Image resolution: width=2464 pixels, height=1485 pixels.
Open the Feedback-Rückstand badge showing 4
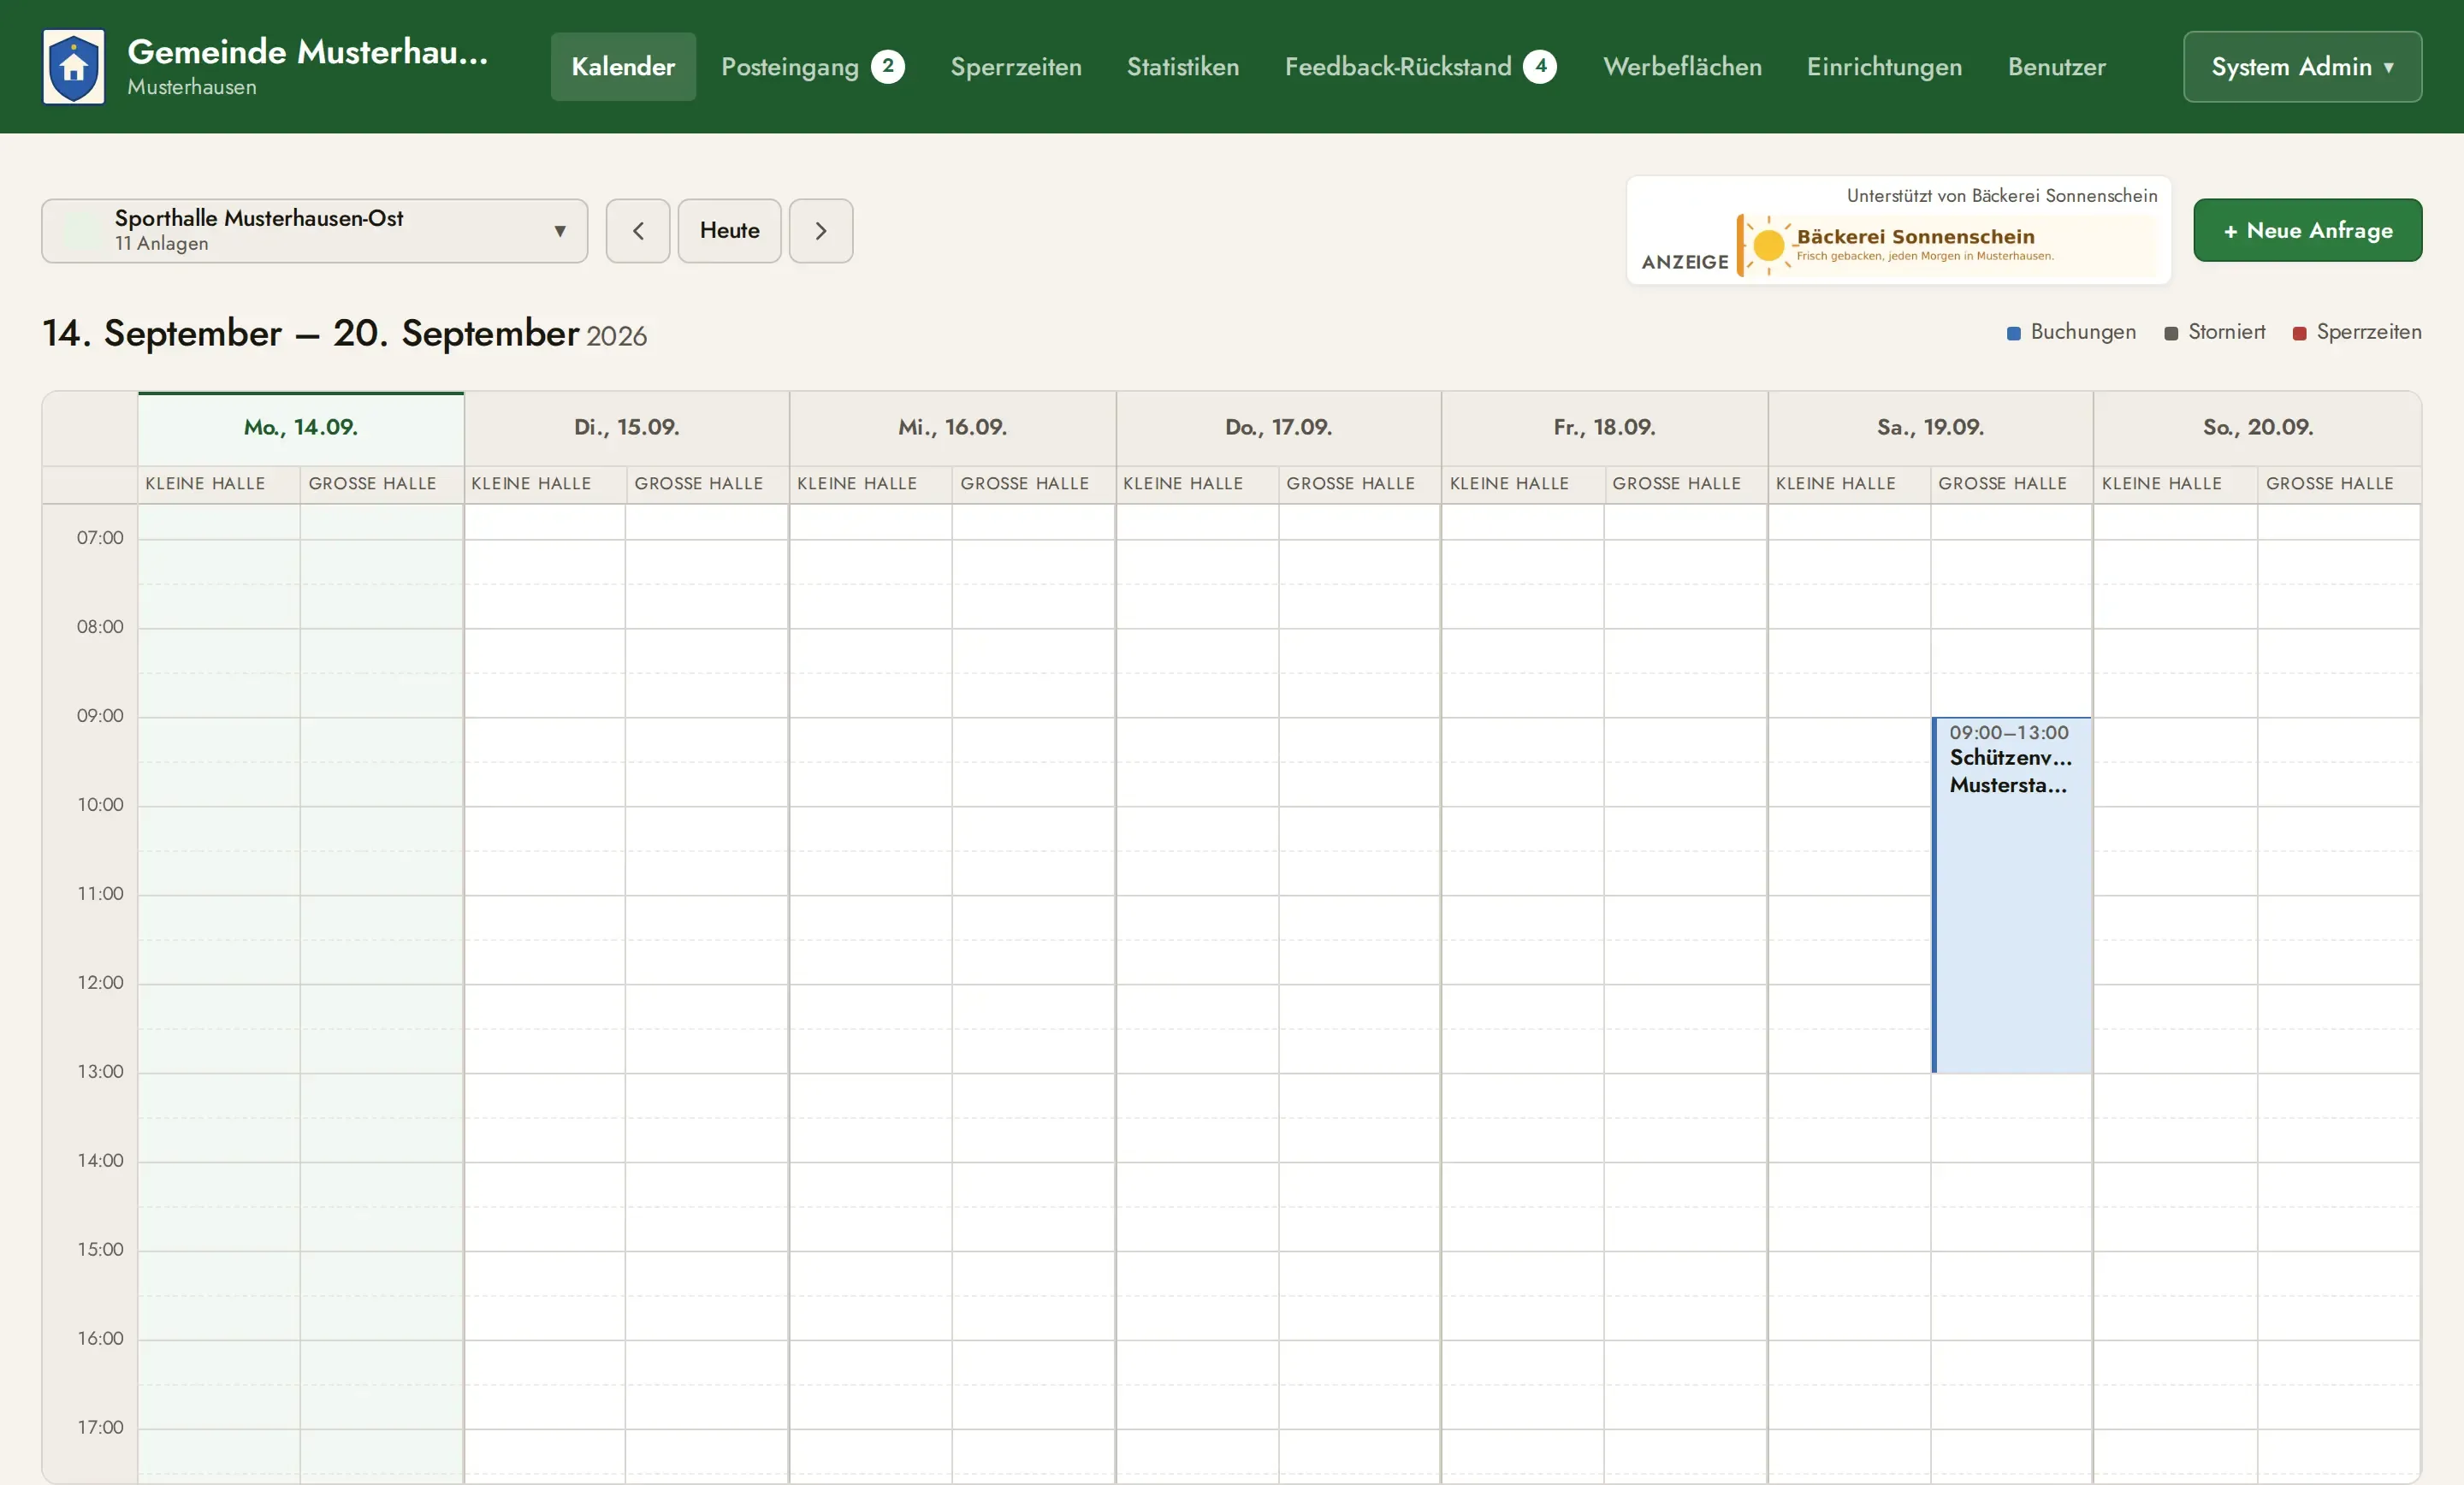click(x=1540, y=67)
